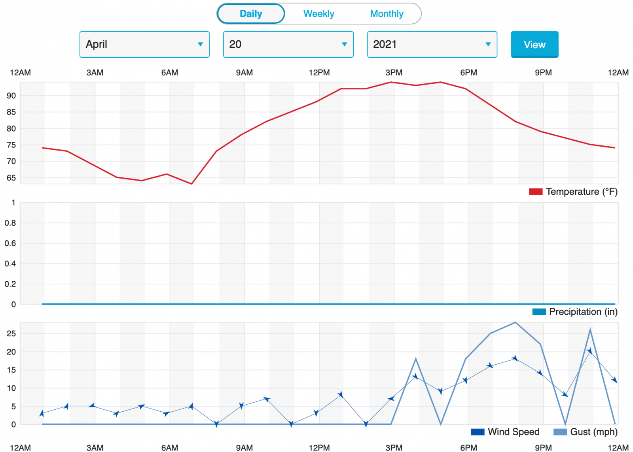Click the 7 mph wind arrow just after 9AM
Image resolution: width=633 pixels, height=452 pixels.
267,399
